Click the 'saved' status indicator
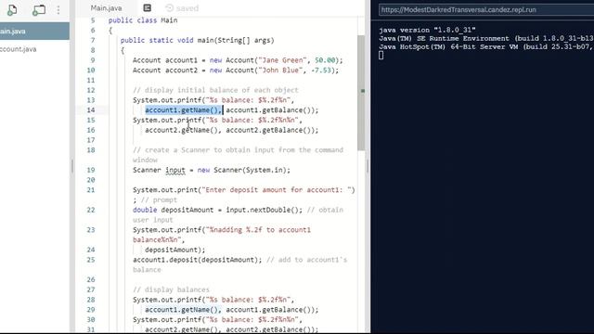Viewport: 594px width, 334px height. (x=182, y=8)
